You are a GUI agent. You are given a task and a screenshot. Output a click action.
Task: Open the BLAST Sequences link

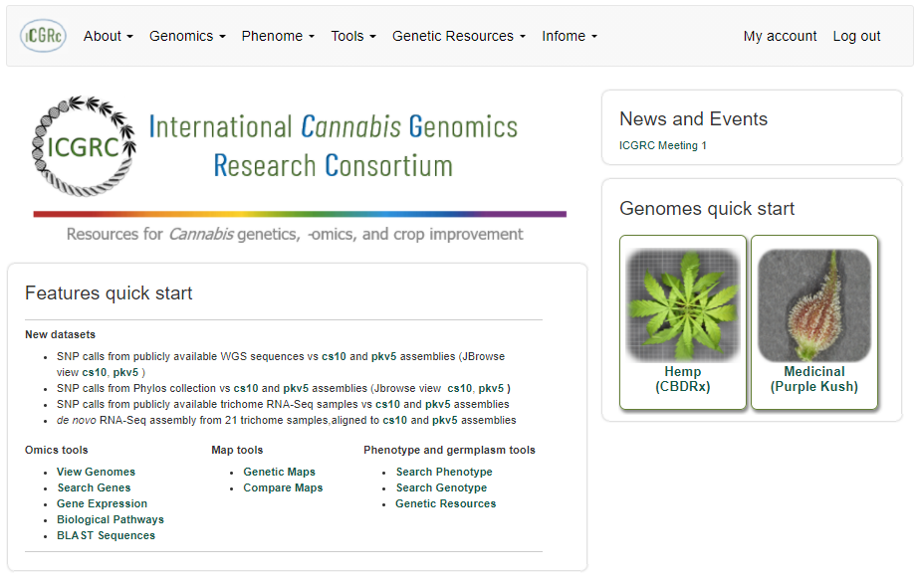point(106,535)
